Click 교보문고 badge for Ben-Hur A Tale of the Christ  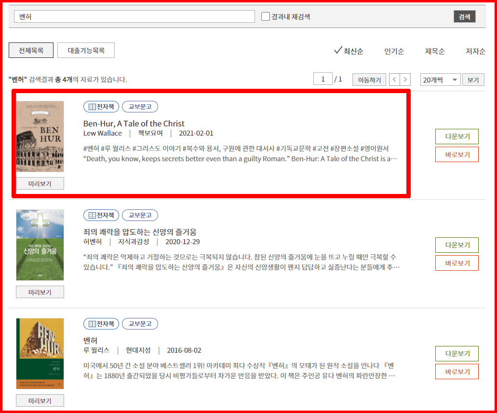(140, 107)
